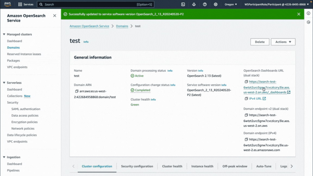
Task: Open the WSParticipantRole account menu
Action: coord(277,4)
